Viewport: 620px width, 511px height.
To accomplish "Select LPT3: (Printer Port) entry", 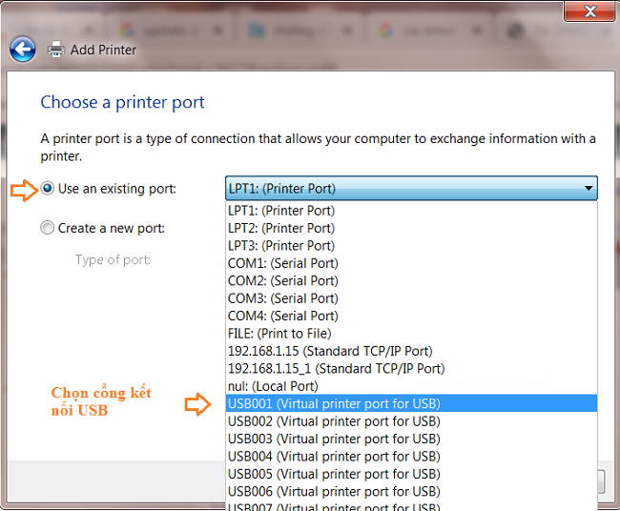I will 281,246.
